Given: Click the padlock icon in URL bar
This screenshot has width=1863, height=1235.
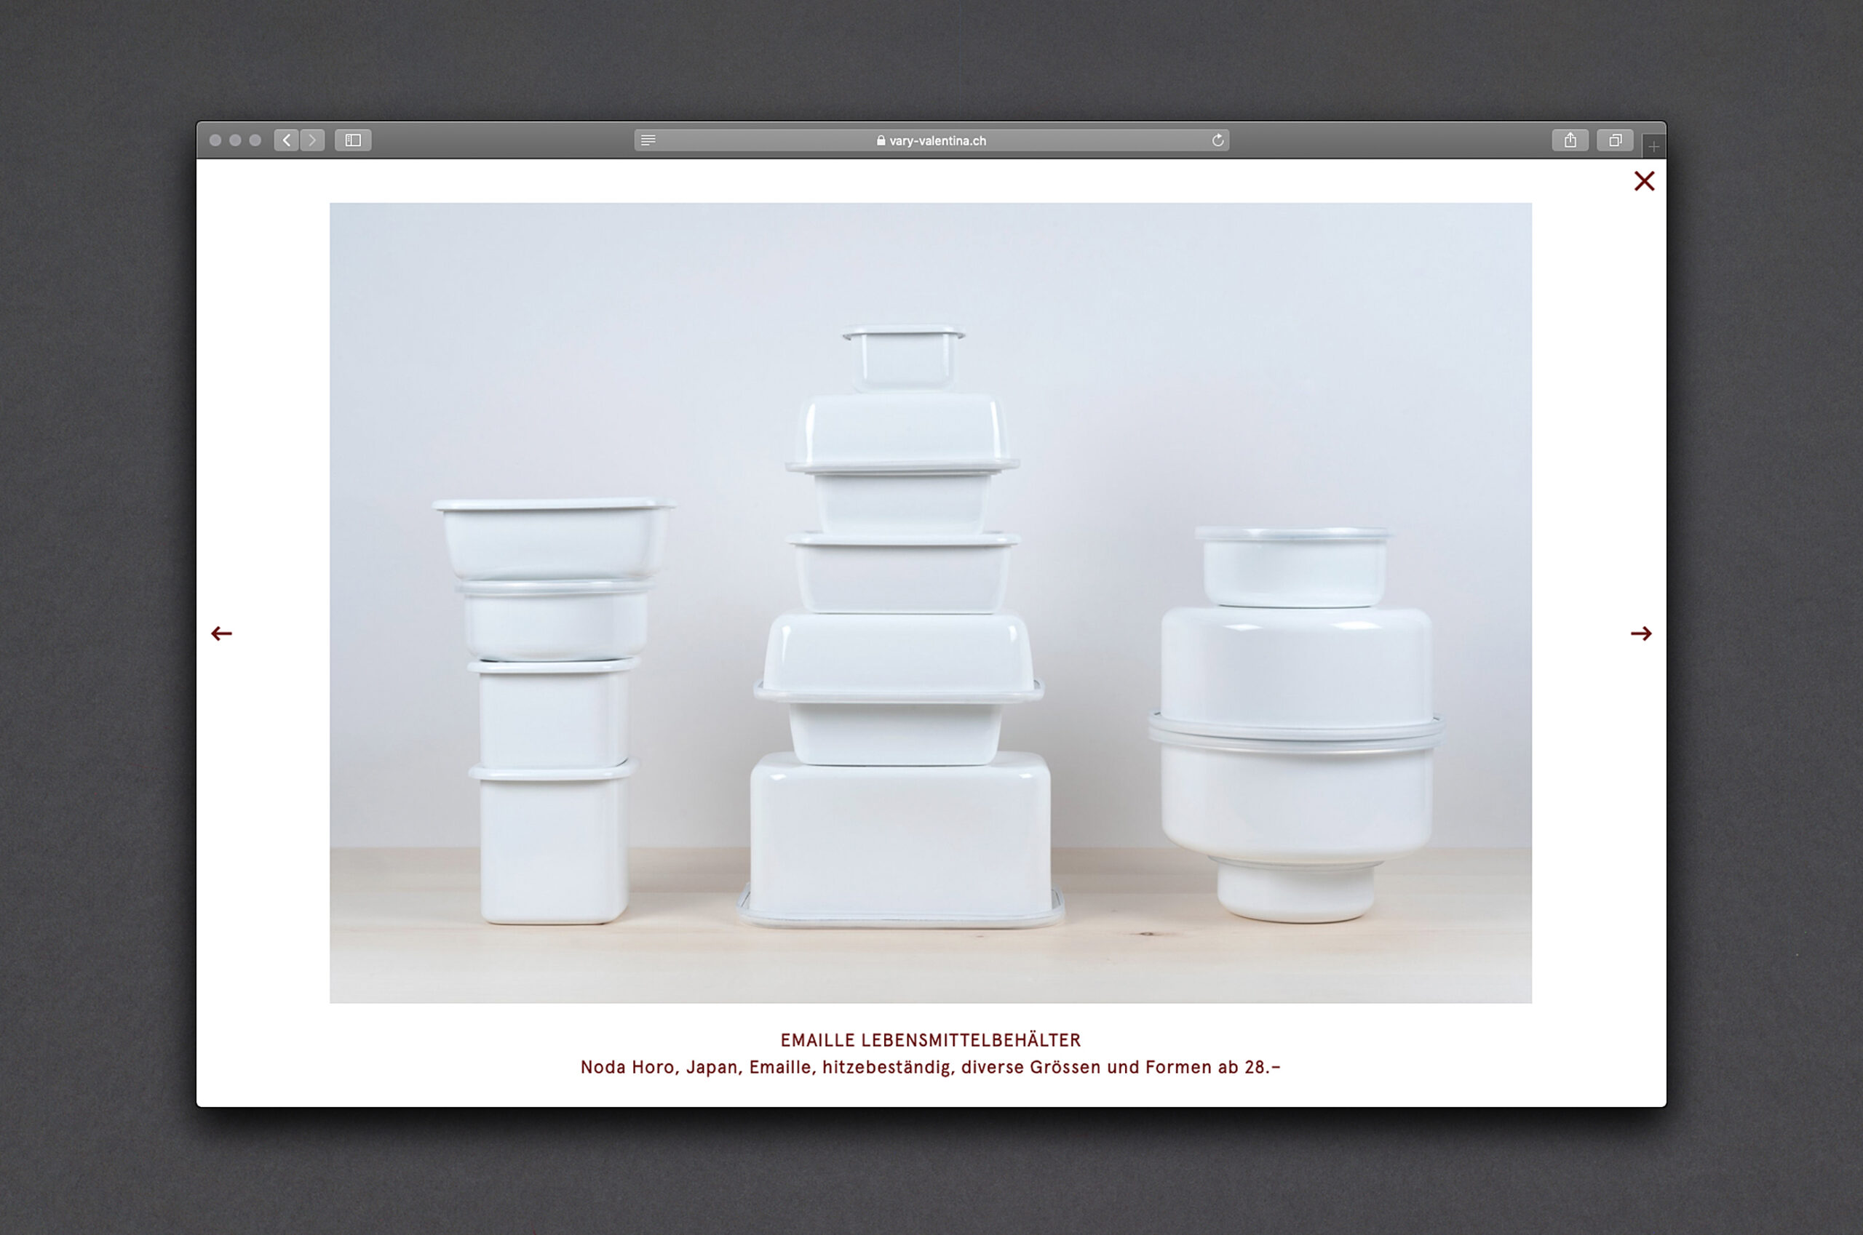Looking at the screenshot, I should (881, 141).
